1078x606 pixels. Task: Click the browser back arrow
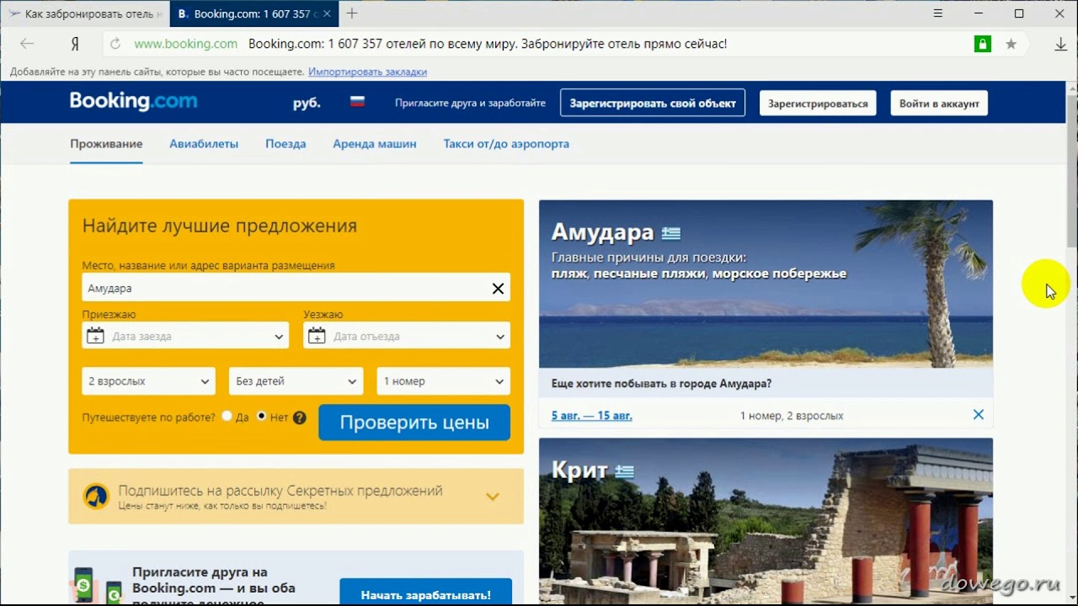click(27, 44)
